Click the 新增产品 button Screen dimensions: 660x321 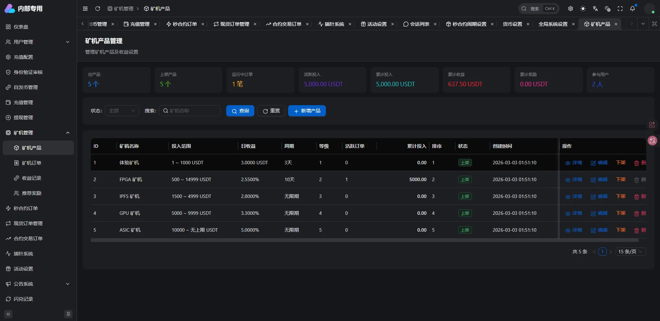307,111
